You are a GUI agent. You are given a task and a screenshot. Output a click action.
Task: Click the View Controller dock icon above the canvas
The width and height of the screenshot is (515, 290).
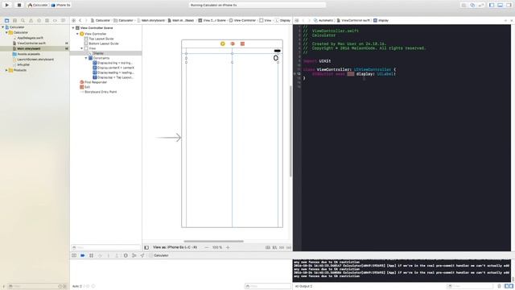tap(223, 43)
